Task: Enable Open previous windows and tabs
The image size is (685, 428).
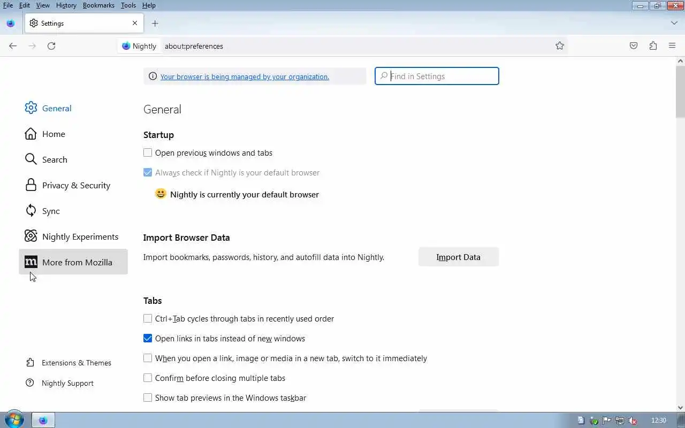Action: tap(148, 153)
